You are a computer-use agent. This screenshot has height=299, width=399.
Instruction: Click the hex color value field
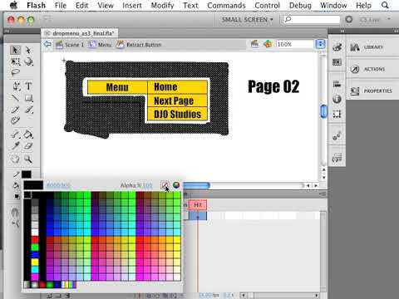click(58, 185)
